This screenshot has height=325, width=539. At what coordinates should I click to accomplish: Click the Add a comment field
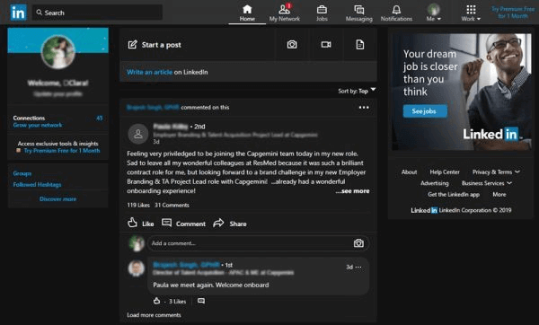[x=258, y=243]
